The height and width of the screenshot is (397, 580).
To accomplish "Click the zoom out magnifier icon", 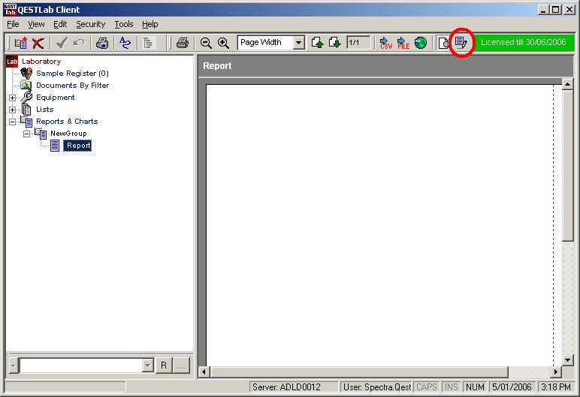I will tap(206, 44).
